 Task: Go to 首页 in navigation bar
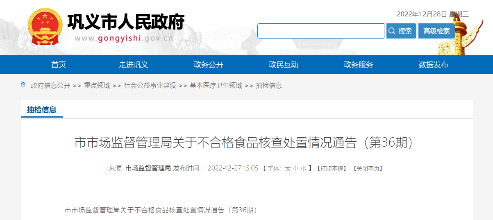coord(59,65)
